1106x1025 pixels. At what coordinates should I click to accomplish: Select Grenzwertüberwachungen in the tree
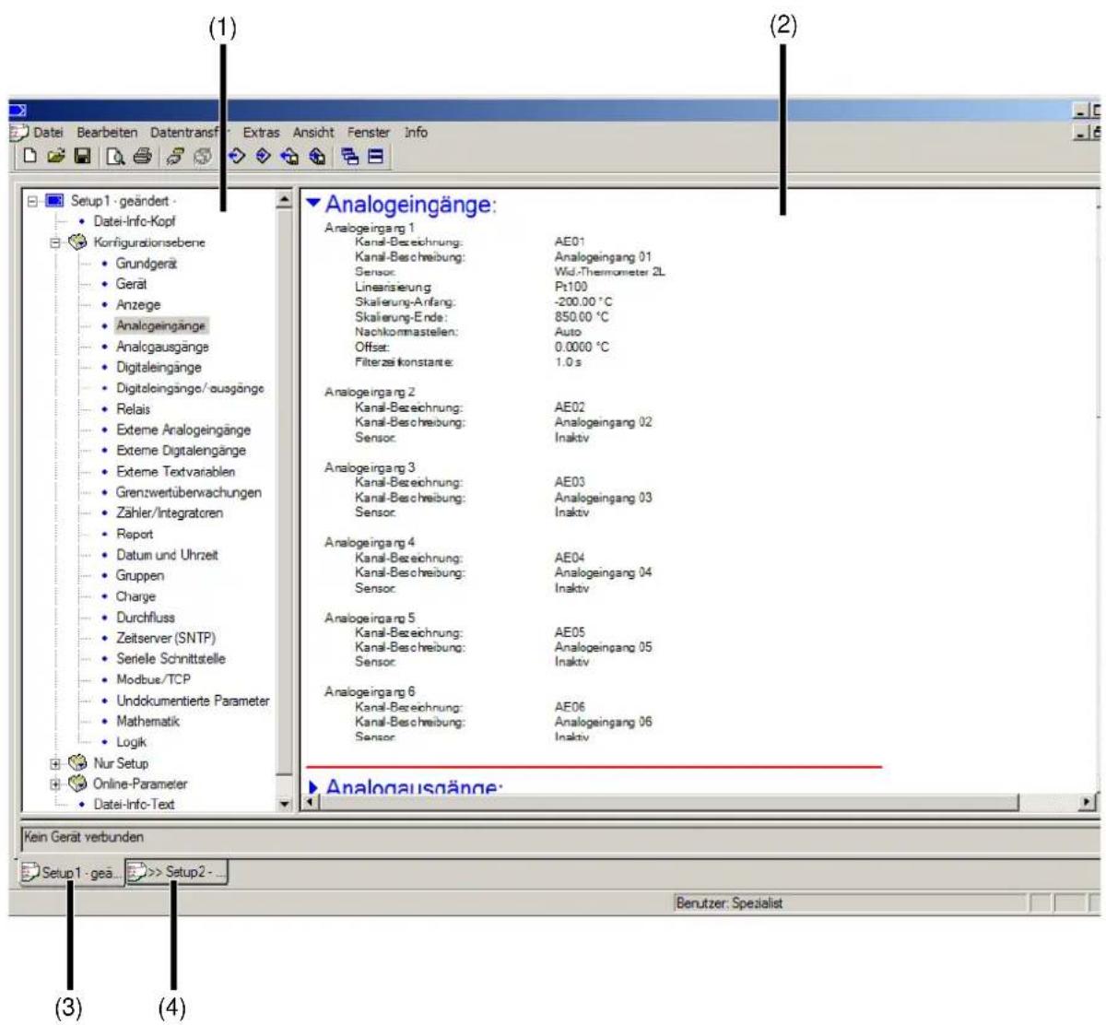pos(189,492)
